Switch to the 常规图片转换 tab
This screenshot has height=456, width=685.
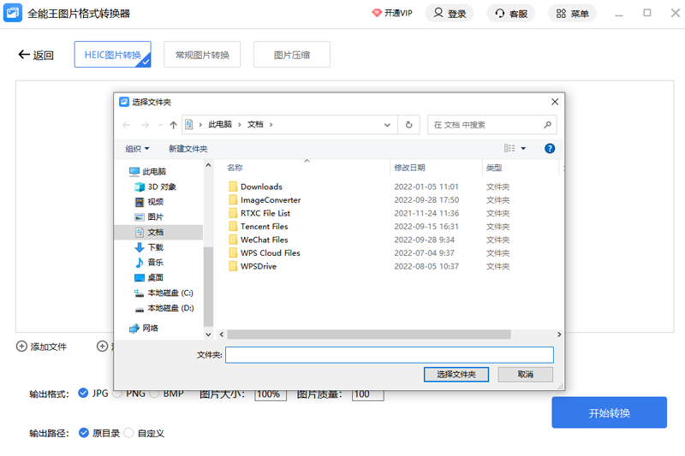(x=202, y=55)
